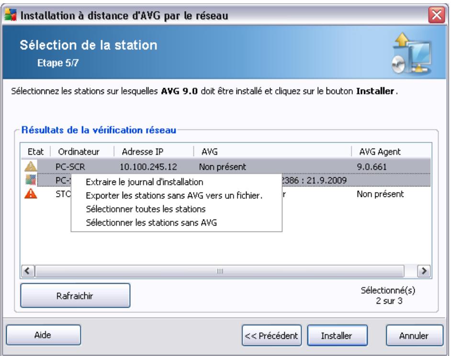Screen dimensions: 451x356
Task: Click IP address 10.100.245.12
Action: (x=148, y=167)
